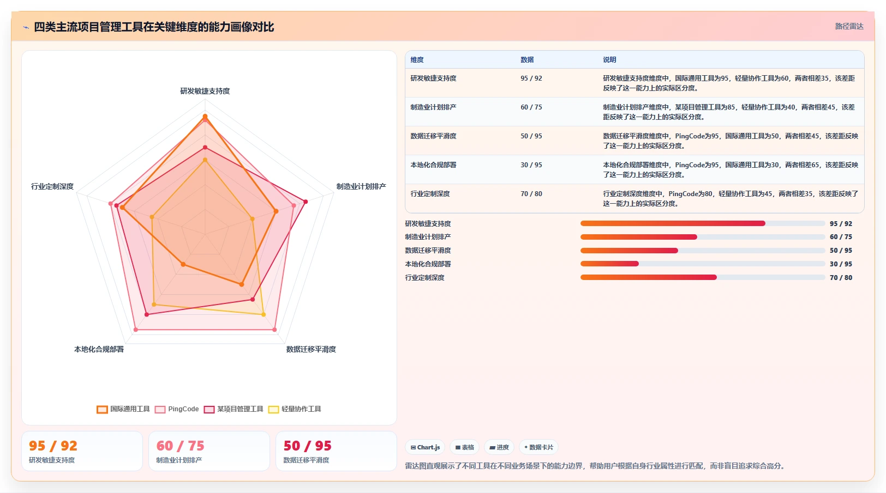Toggle 轻量协作工具 legend series
This screenshot has height=493, width=886.
point(295,409)
